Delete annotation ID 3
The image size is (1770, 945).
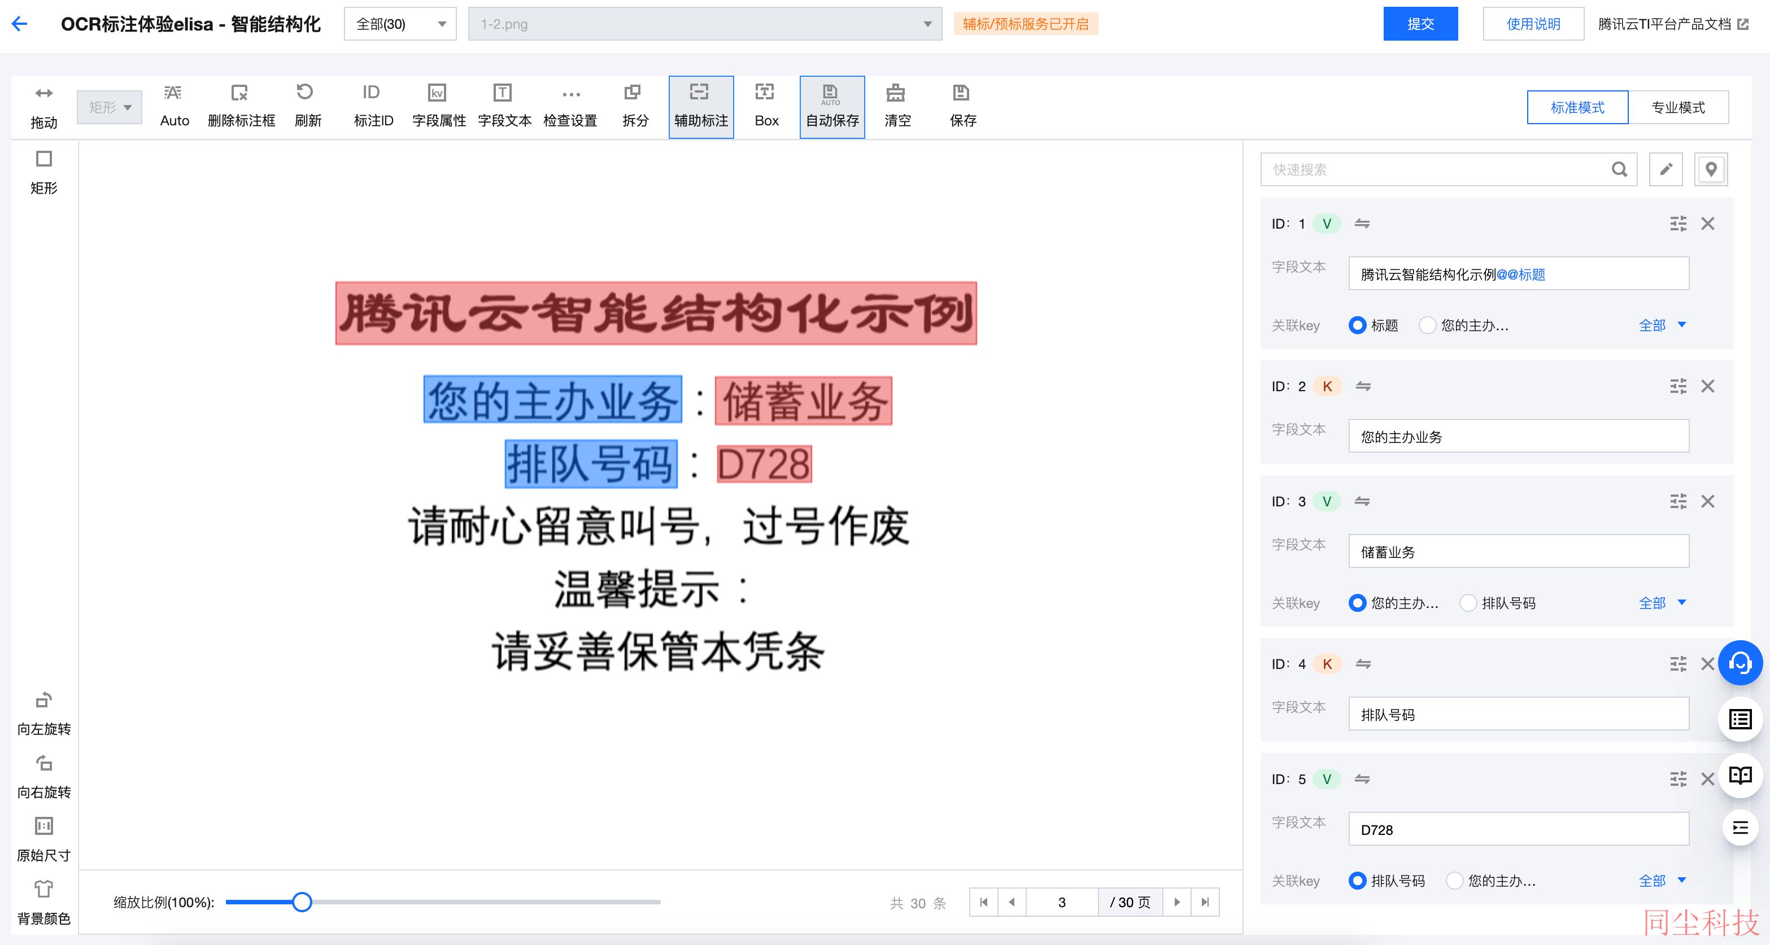(x=1707, y=501)
